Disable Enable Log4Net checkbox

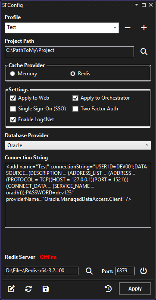(13, 120)
